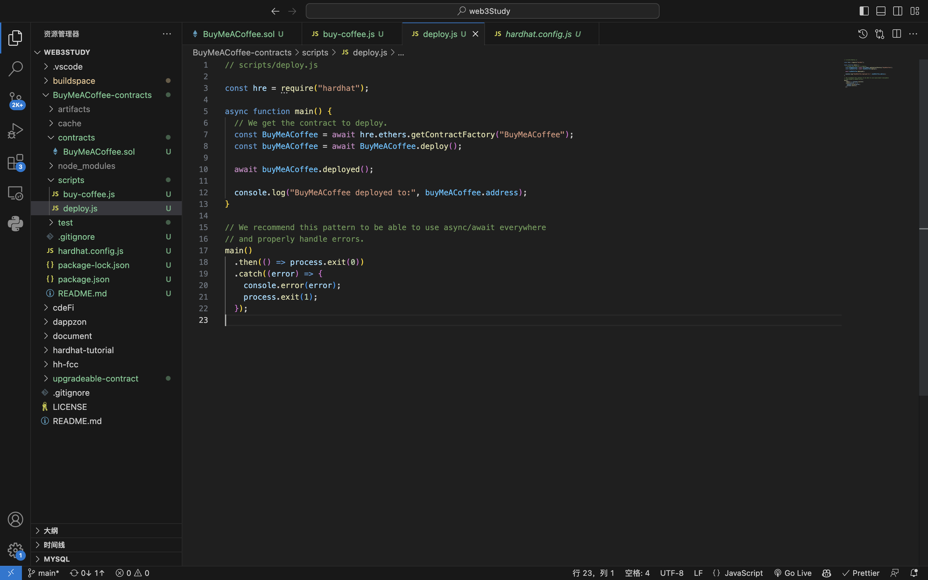Click Go Live in status bar
The image size is (928, 580).
[x=793, y=573]
